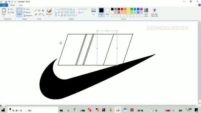Pick the red color swatch
This screenshot has height=113, width=201.
pyautogui.click(x=122, y=9)
